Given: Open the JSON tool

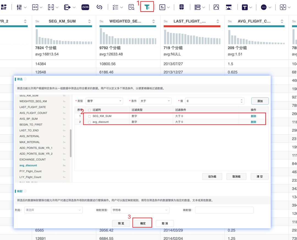Looking at the screenshot, I should (85, 7).
